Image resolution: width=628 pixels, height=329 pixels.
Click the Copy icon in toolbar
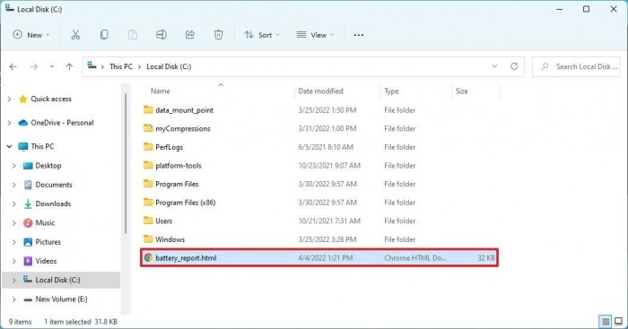(x=104, y=35)
